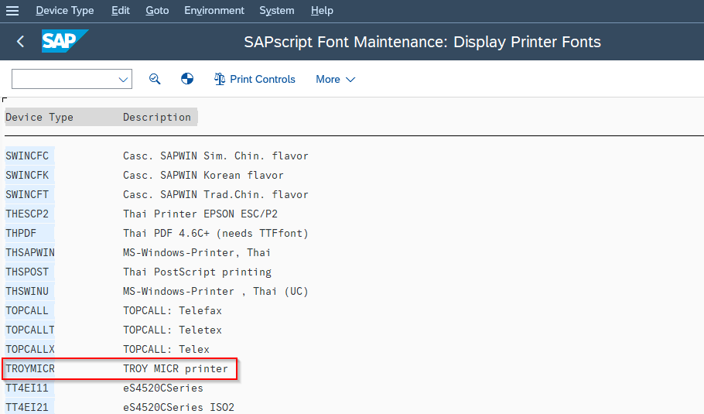
Task: Open the Device Type menu
Action: (65, 10)
